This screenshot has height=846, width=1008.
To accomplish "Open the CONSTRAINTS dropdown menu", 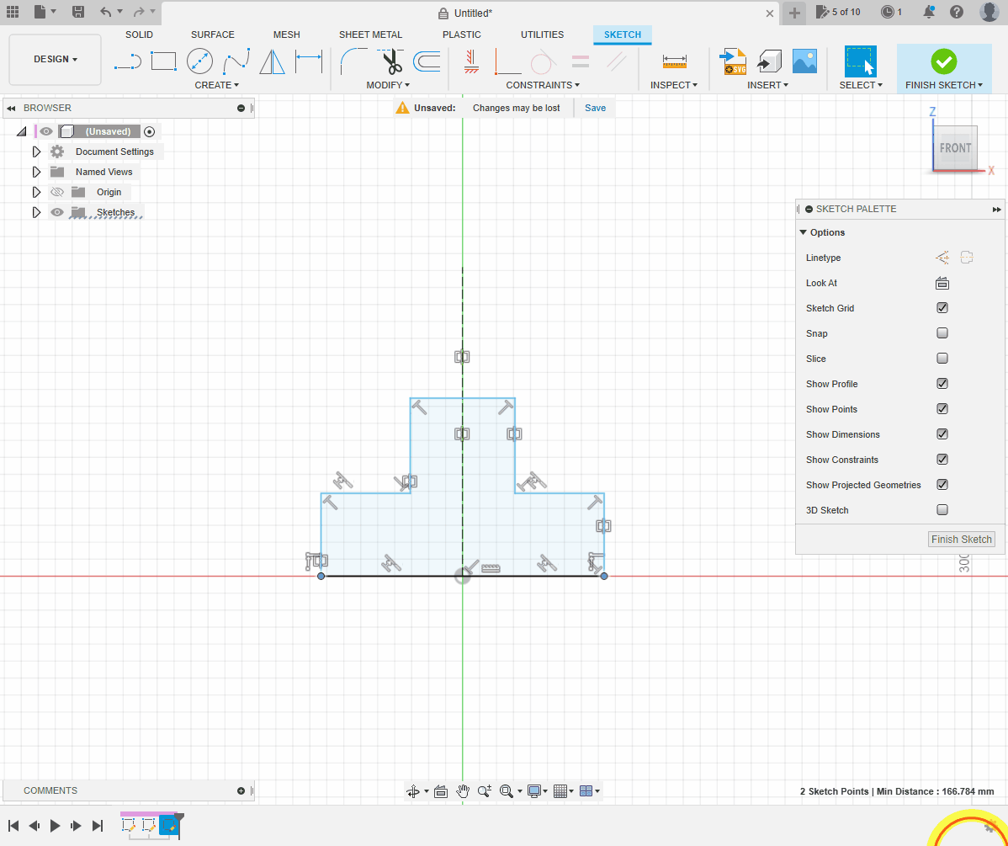I will click(x=543, y=85).
